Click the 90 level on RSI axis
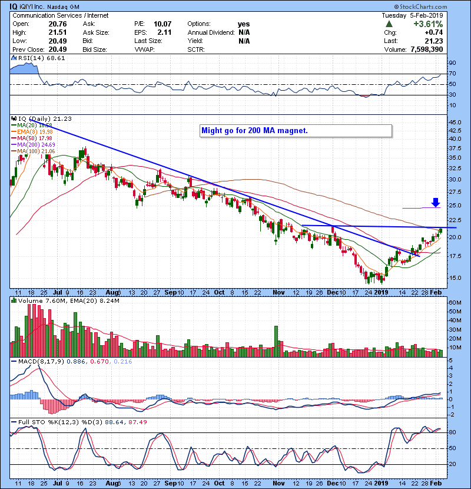This screenshot has height=489, width=471. point(452,63)
